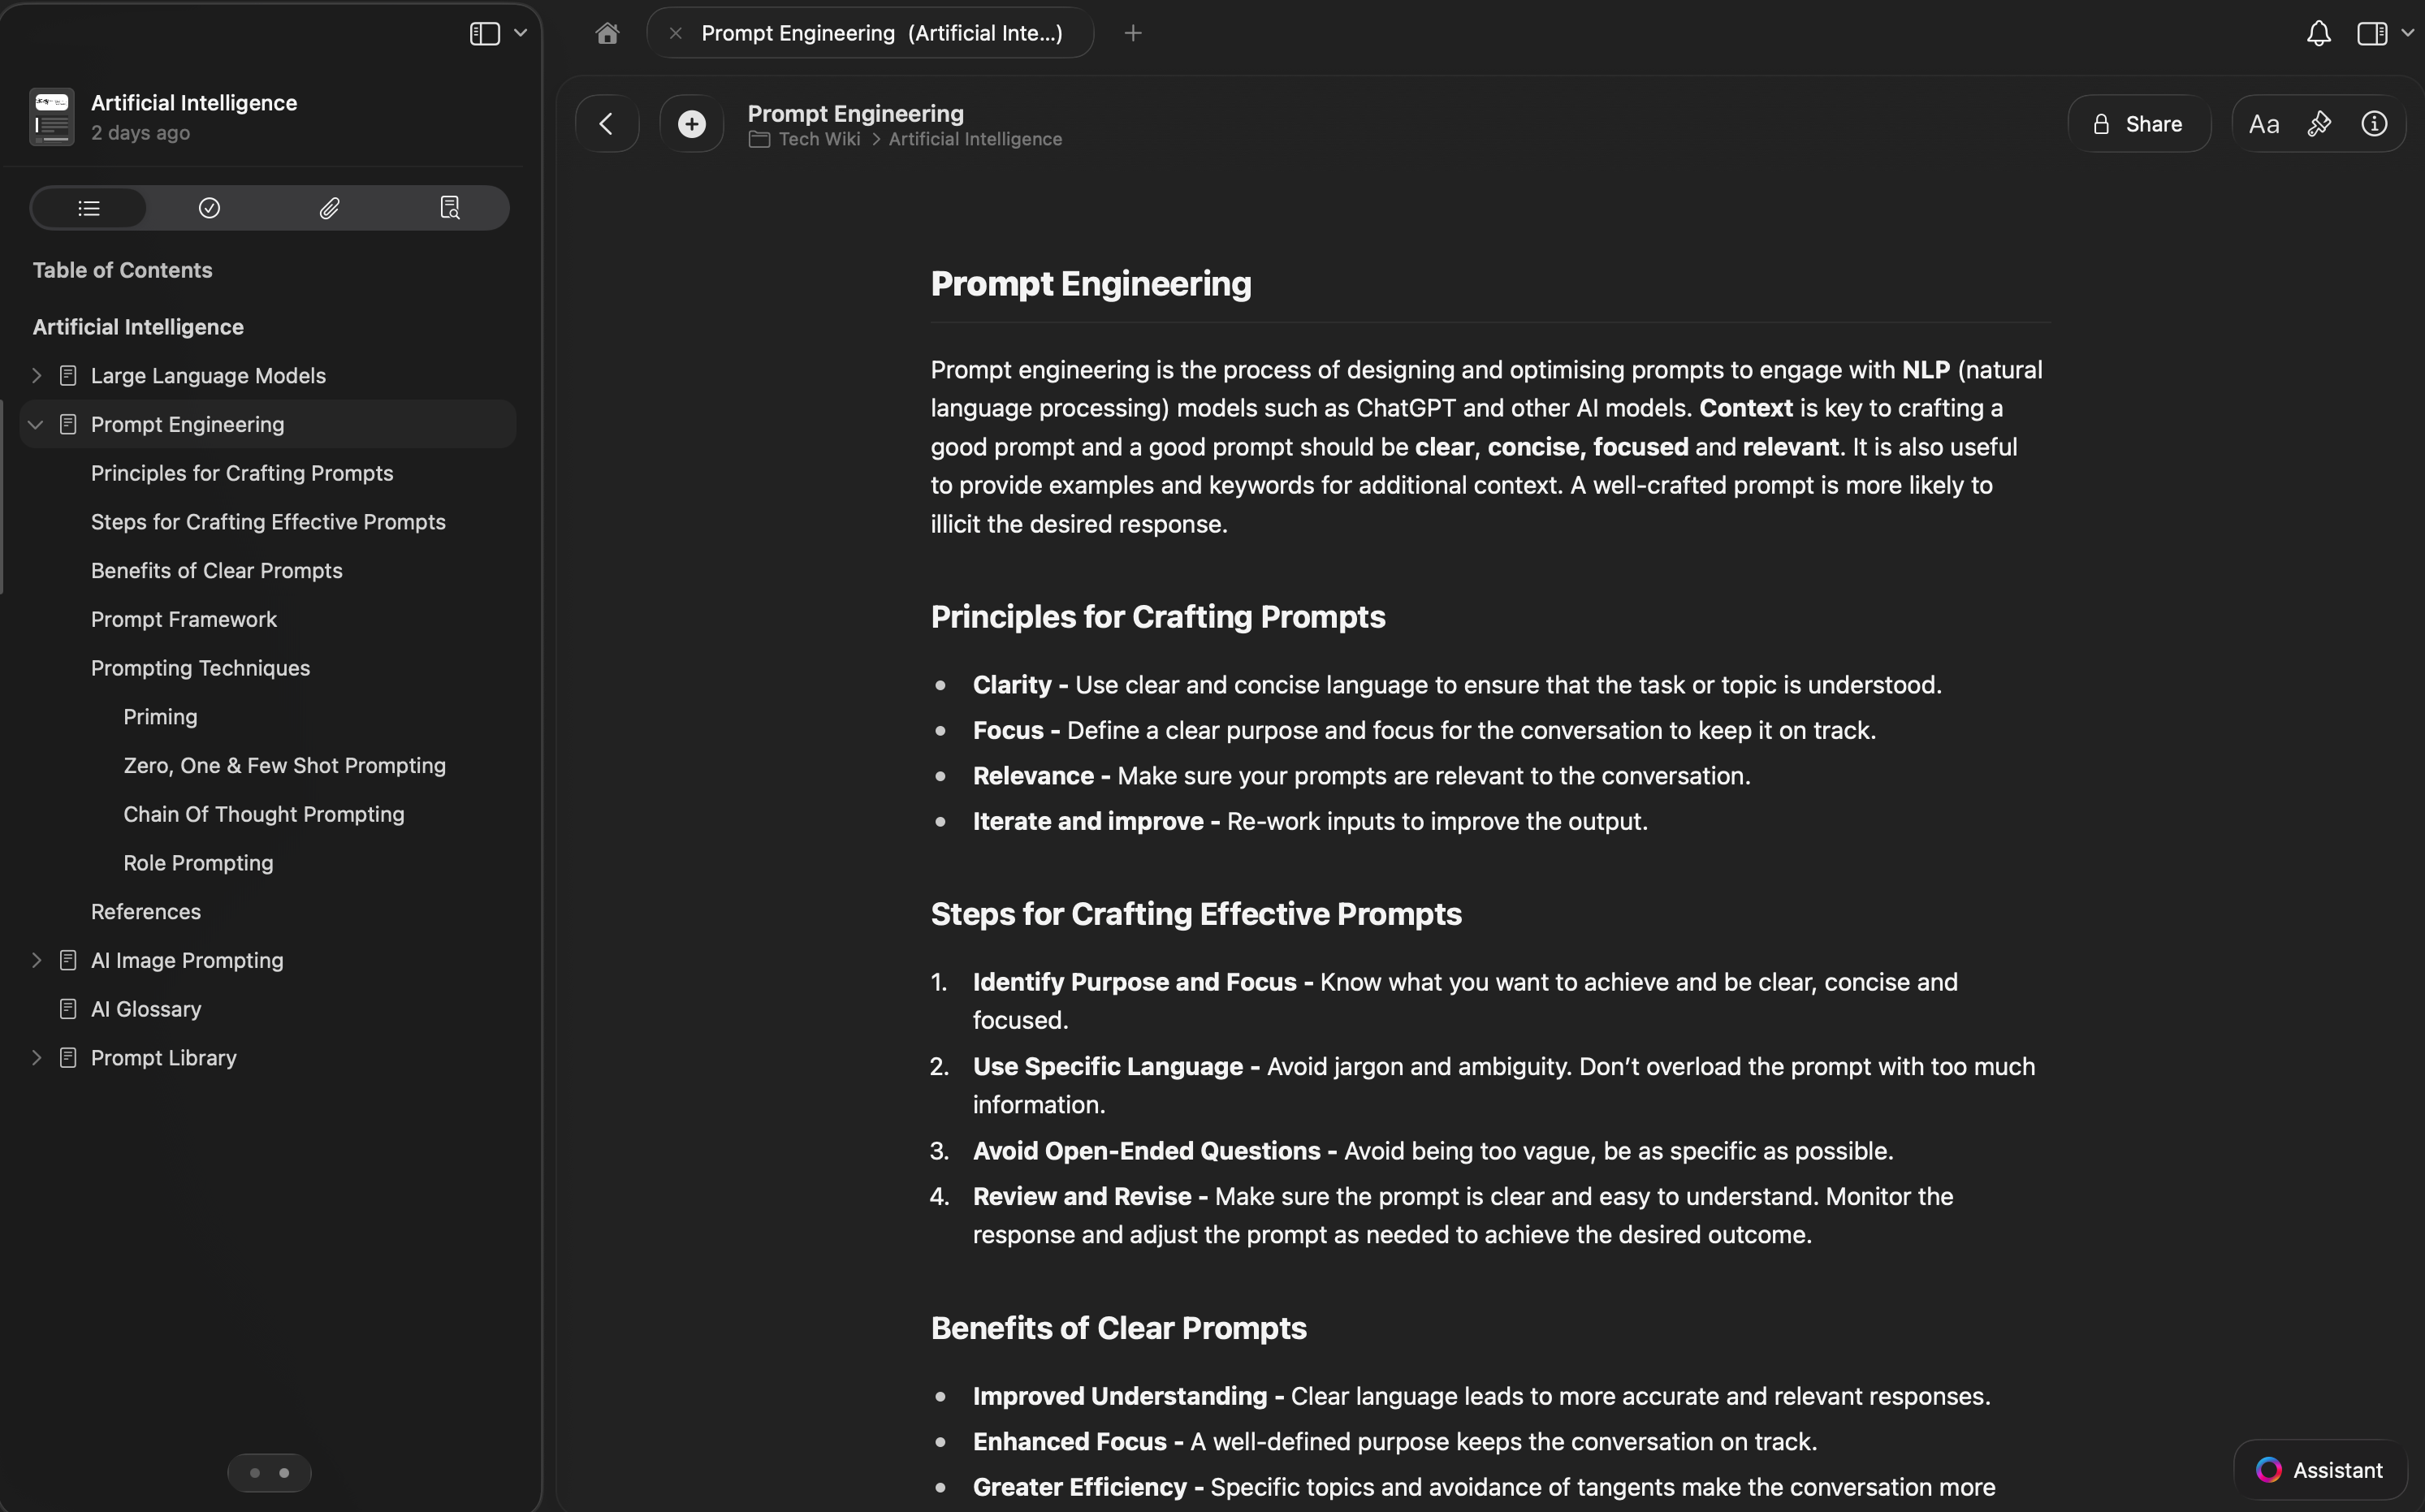Switch to the table of contents list view
The width and height of the screenshot is (2425, 1512).
pos(89,208)
